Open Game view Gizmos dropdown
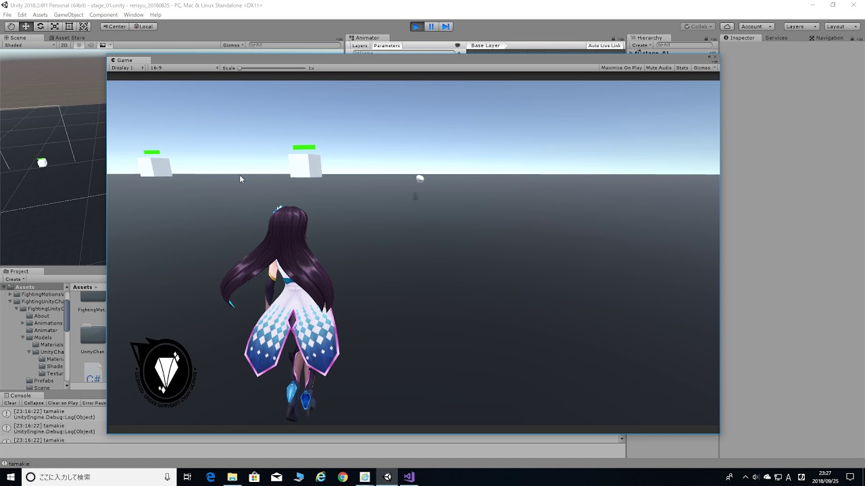This screenshot has width=865, height=486. tap(703, 67)
